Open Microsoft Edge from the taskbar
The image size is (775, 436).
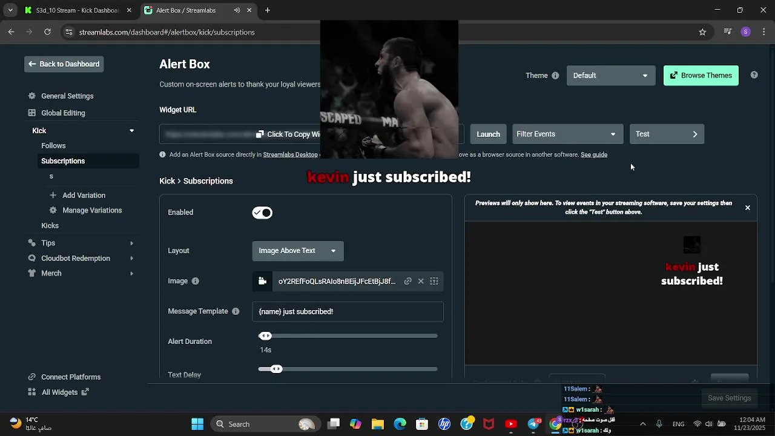(x=400, y=424)
